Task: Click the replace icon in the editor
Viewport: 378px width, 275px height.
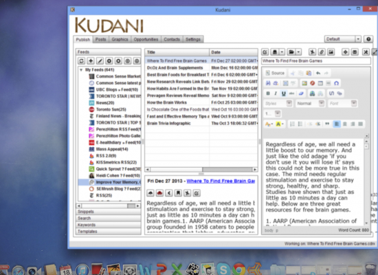Action: tap(276, 83)
